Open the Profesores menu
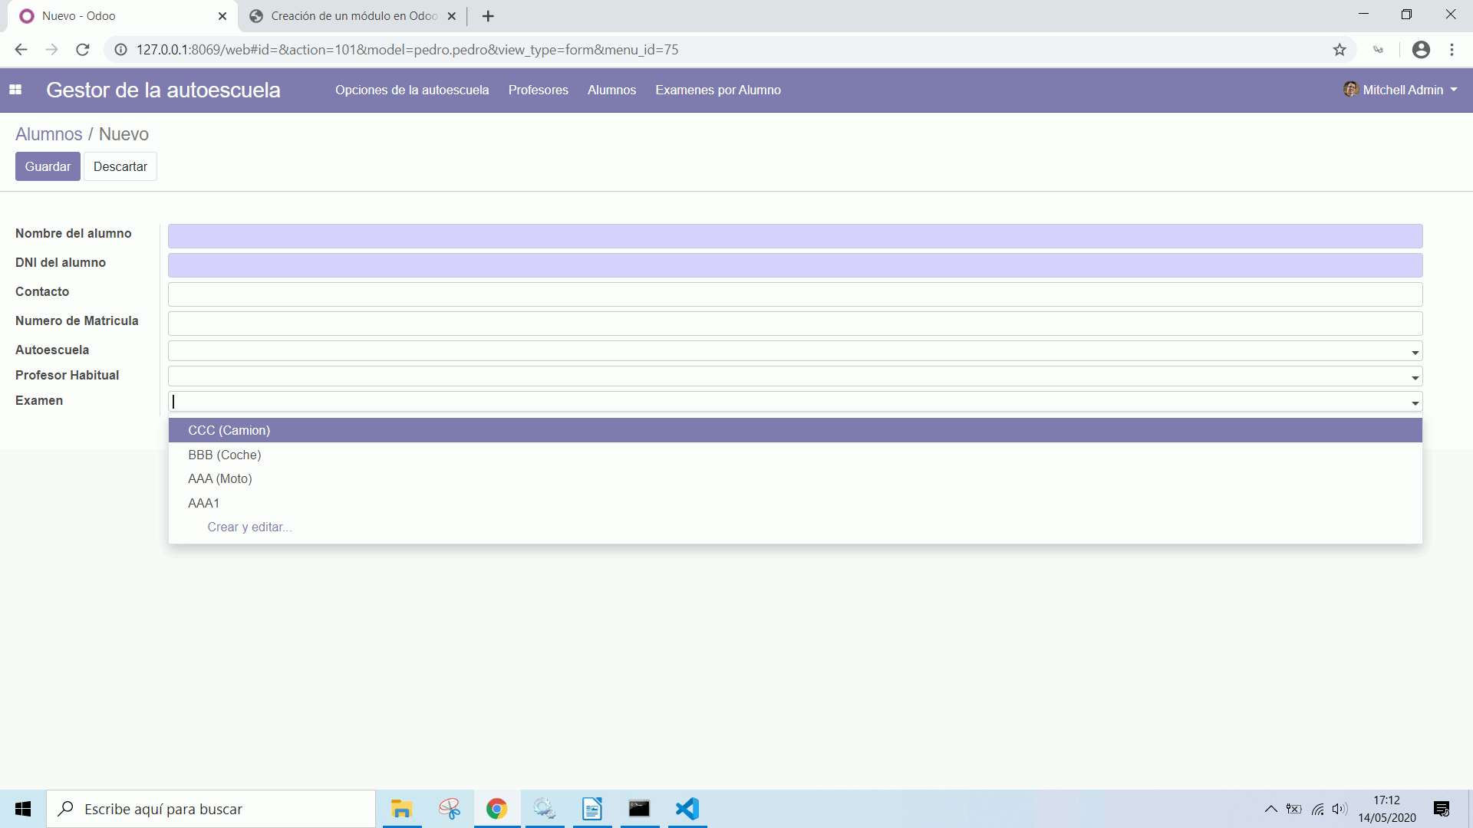Viewport: 1473px width, 828px height. 538,90
